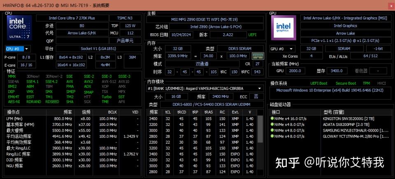
Task: Click the green UEFI label next to BIOS version
Action: 253,35
